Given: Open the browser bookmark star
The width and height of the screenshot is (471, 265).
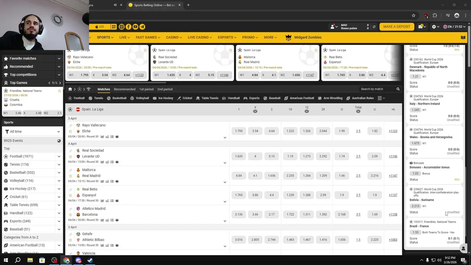Looking at the screenshot, I should coord(414,15).
